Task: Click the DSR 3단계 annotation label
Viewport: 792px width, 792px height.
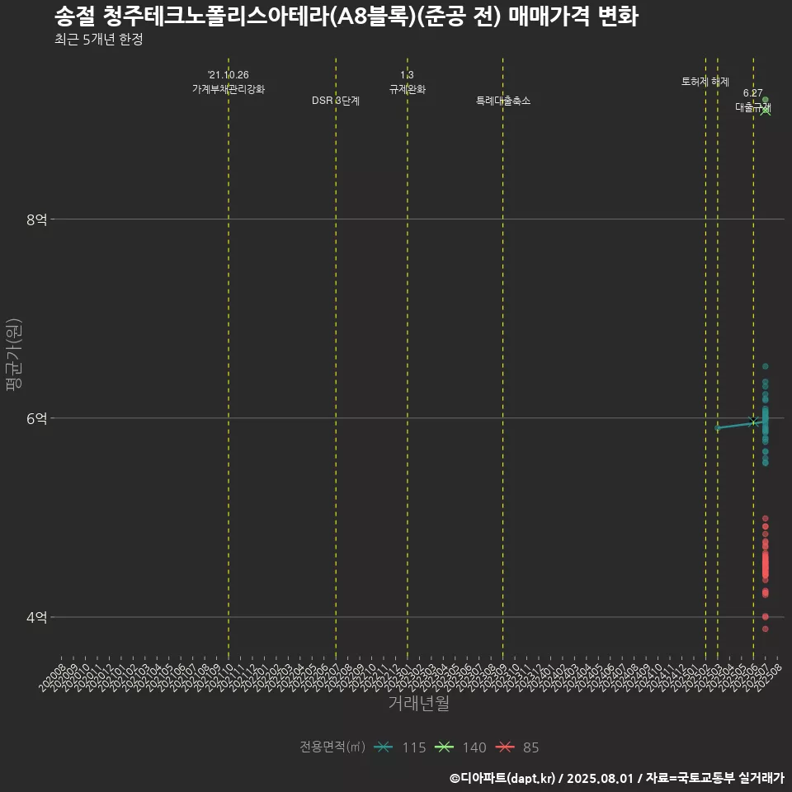Action: [x=336, y=101]
